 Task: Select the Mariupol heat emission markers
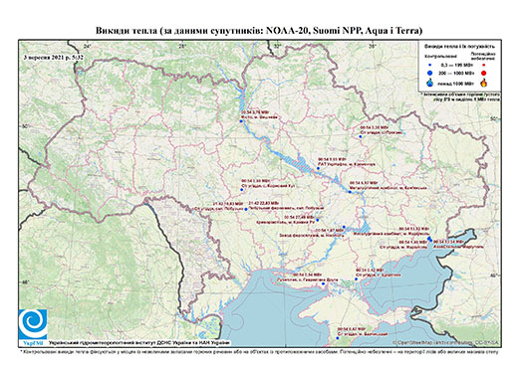[429, 239]
